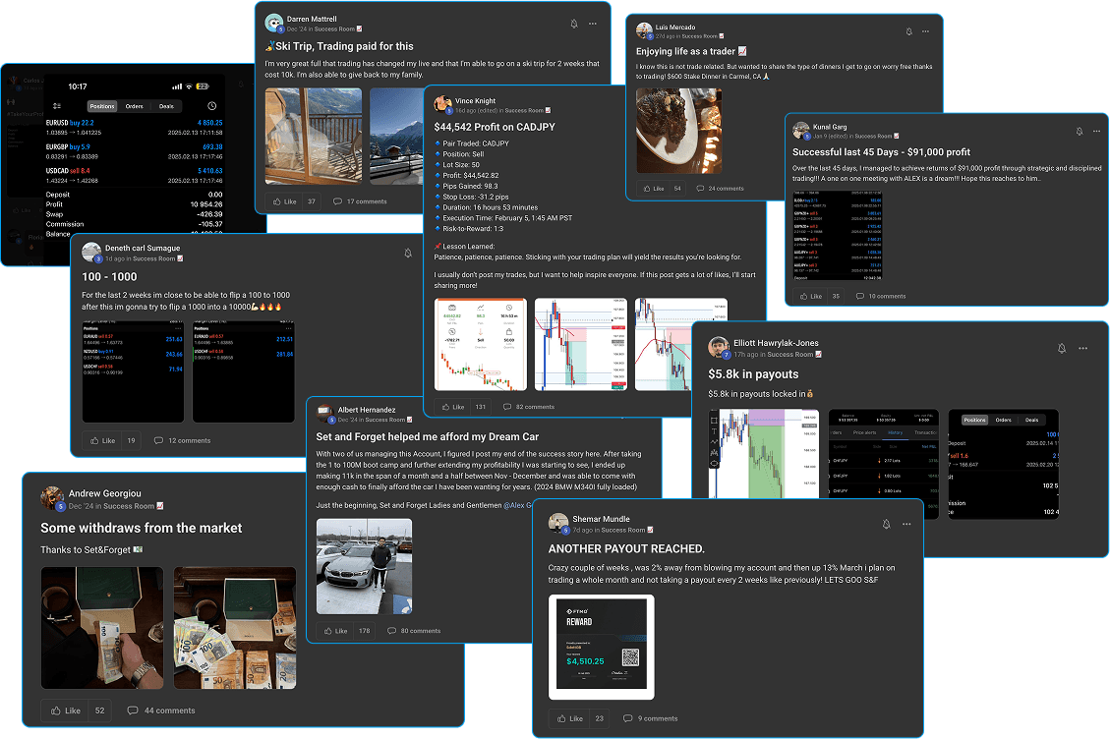Click the sort icon beside Positions tab

57,106
